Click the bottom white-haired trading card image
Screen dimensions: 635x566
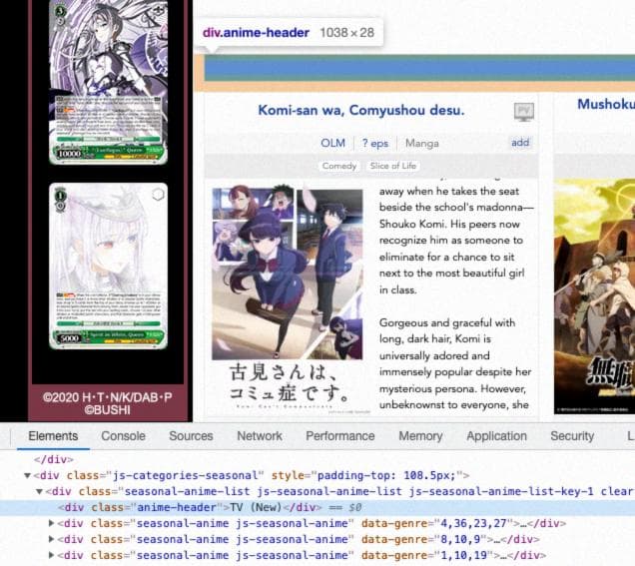(x=108, y=265)
